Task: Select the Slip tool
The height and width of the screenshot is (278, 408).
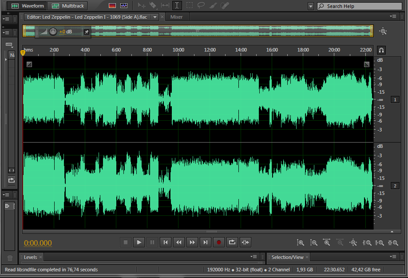Action: tap(165, 5)
